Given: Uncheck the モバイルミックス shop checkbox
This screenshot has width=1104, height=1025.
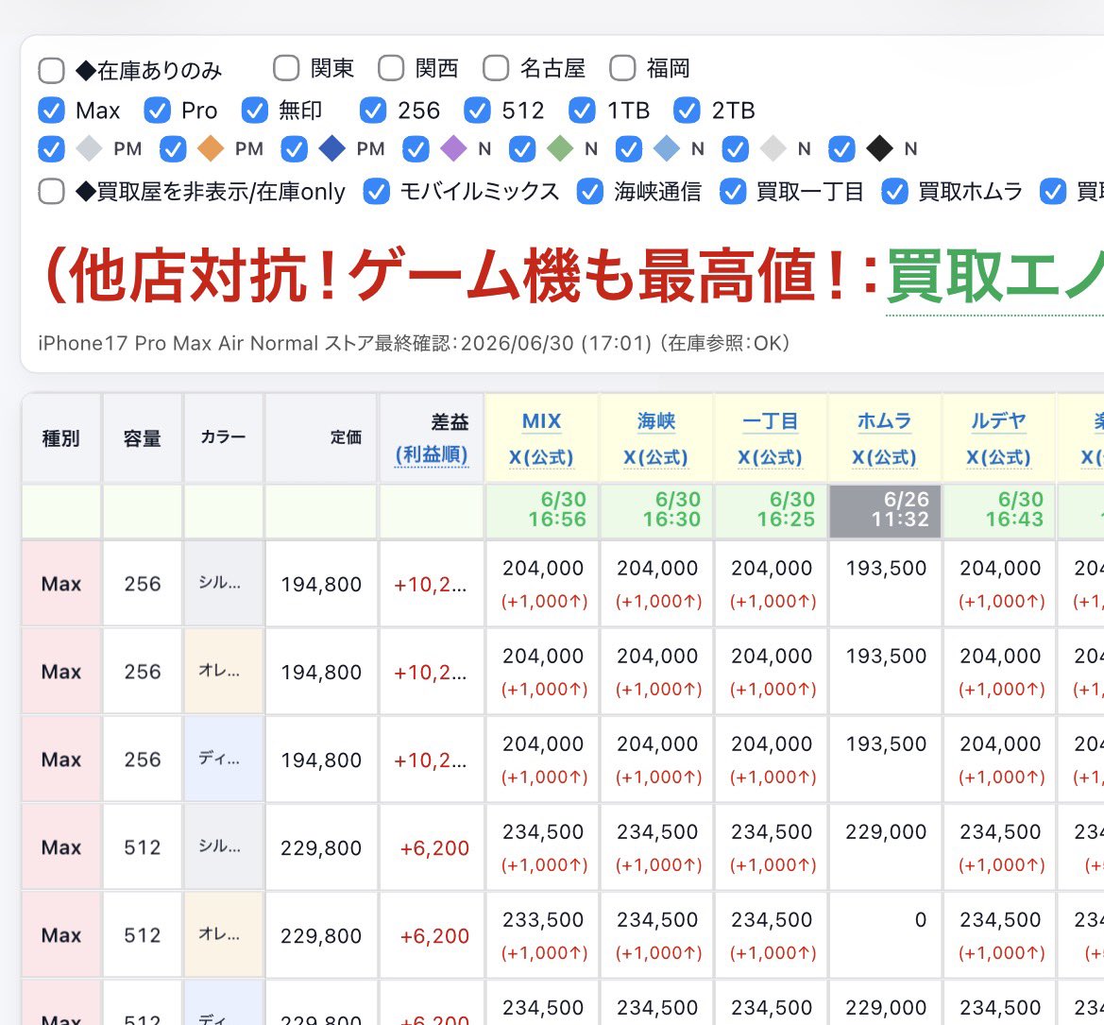Looking at the screenshot, I should (376, 192).
